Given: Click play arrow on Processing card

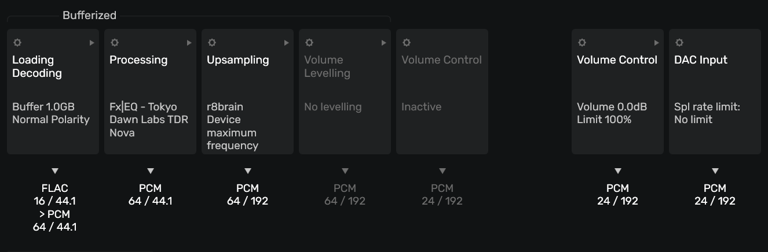Looking at the screenshot, I should pos(189,43).
